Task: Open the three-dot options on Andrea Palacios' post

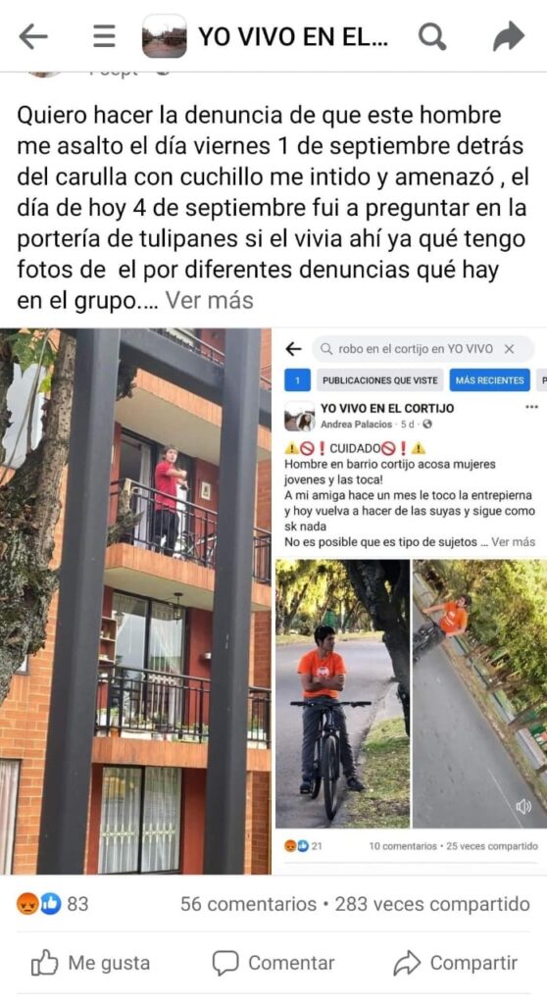Action: [531, 407]
